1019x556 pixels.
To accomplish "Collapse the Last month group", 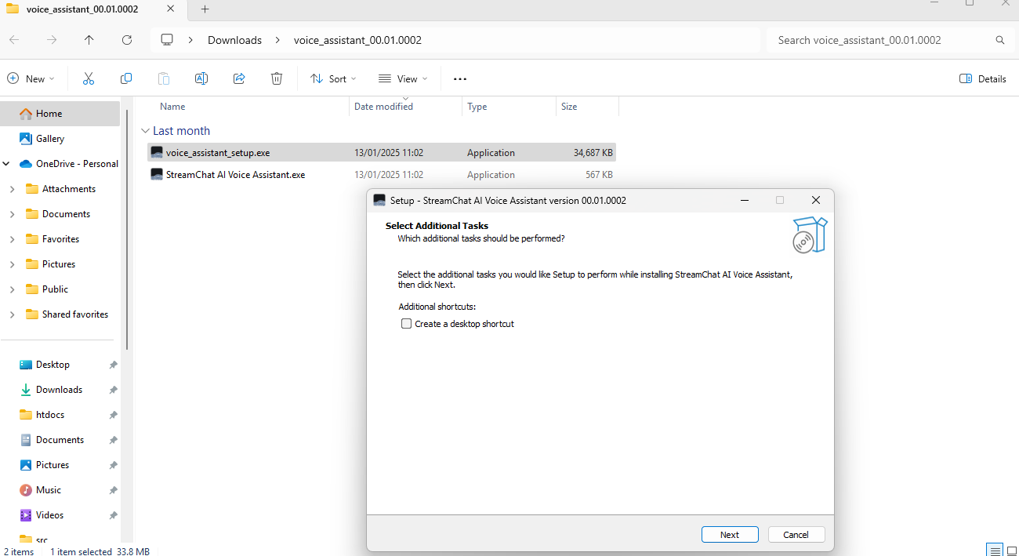I will 145,131.
